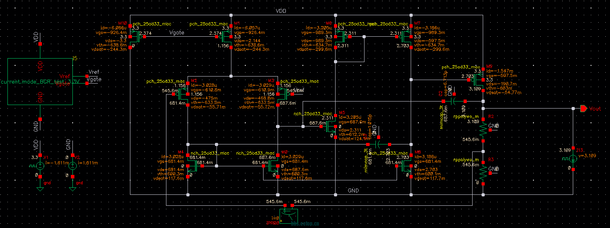Select the M3 PMOS input transistor

coord(282,94)
